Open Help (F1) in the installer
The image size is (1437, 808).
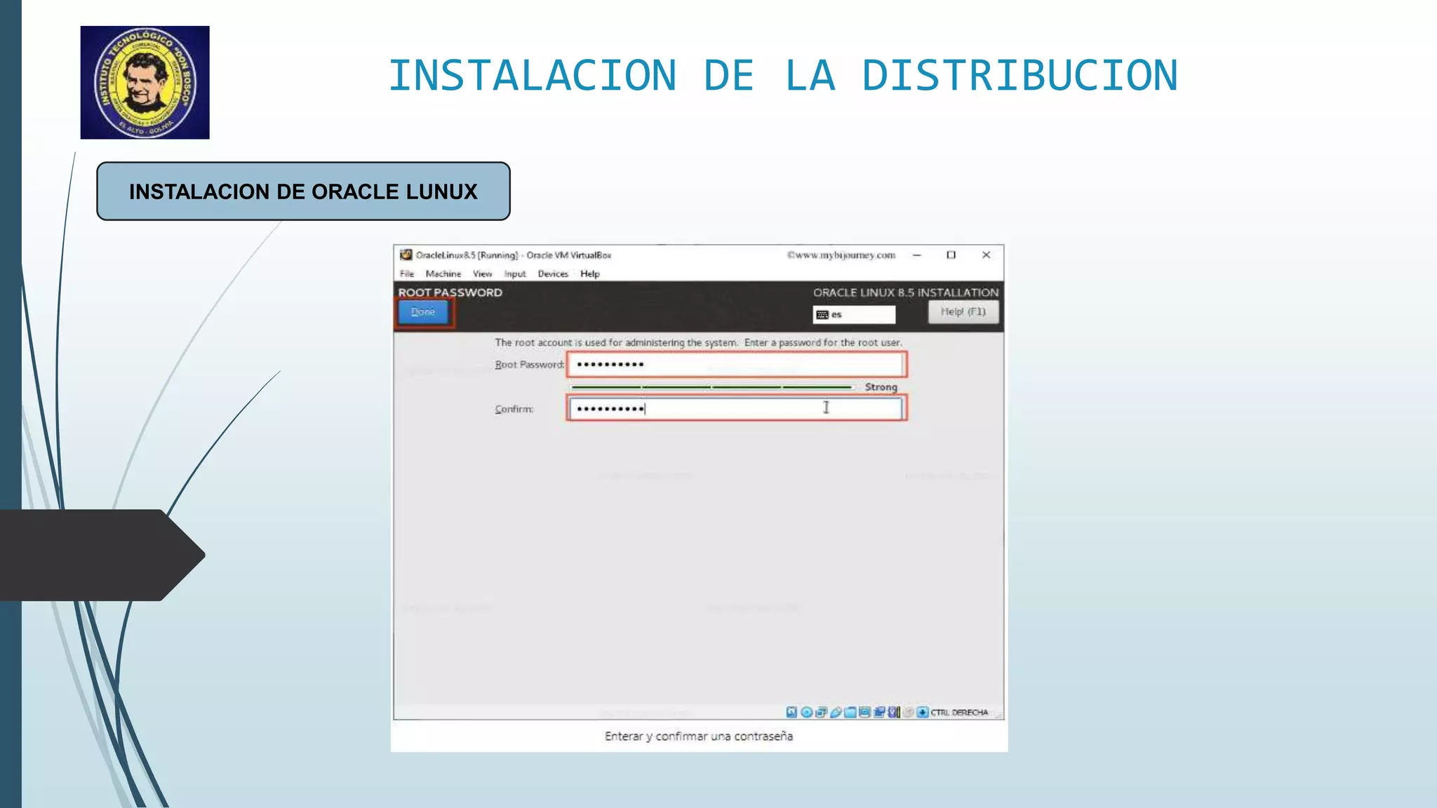pyautogui.click(x=963, y=312)
